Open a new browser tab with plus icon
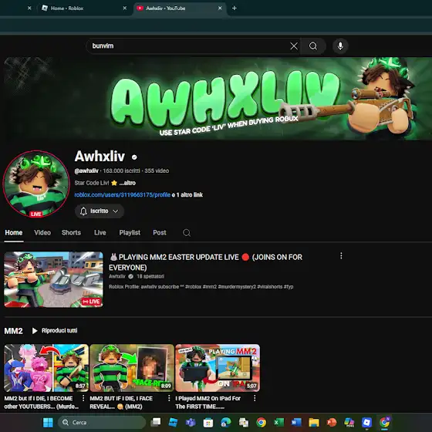This screenshot has height=432, width=432. pos(235,8)
